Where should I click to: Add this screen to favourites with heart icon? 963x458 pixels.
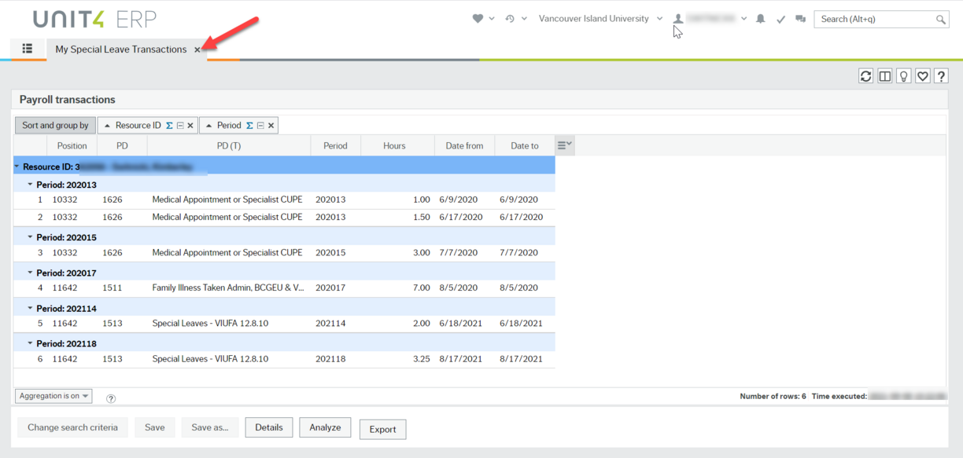coord(922,75)
